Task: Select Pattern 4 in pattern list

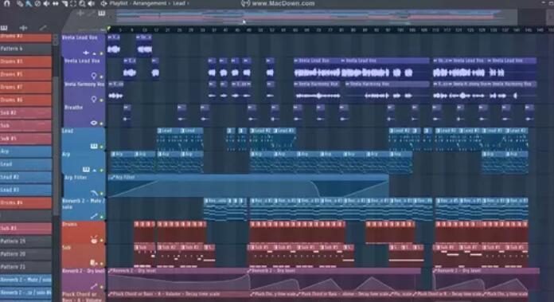Action: click(25, 49)
